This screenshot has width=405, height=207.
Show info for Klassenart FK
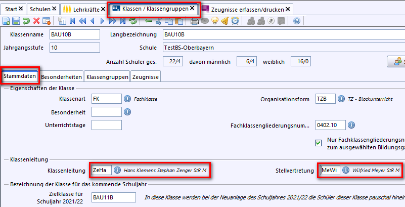point(127,99)
